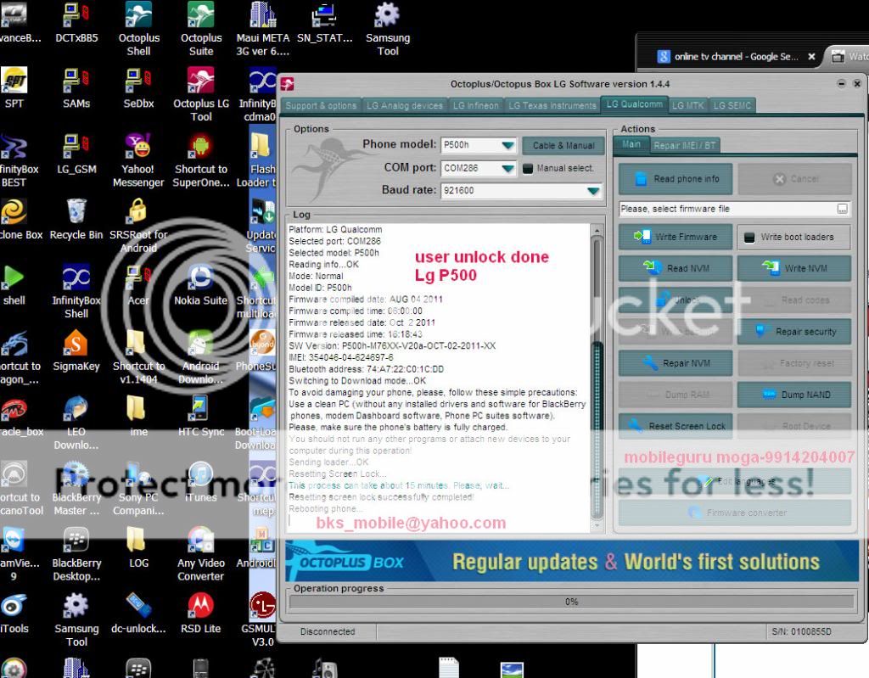Switch to LG Analog devices tab
Image resolution: width=869 pixels, height=678 pixels.
click(405, 105)
